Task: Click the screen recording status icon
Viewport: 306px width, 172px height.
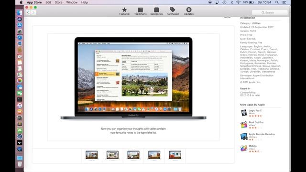Action: (210, 2)
